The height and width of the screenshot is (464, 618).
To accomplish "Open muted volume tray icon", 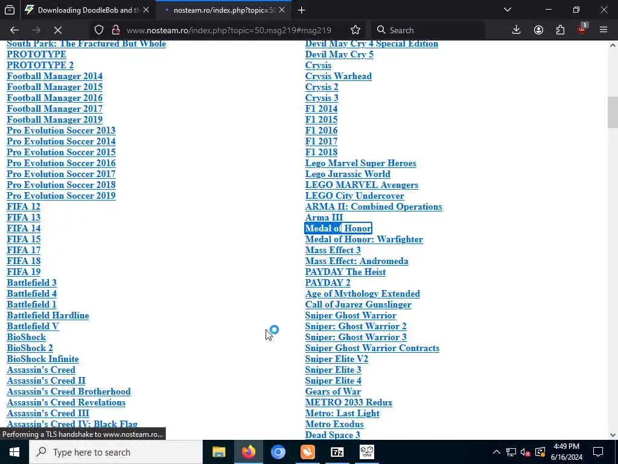I will tap(526, 452).
